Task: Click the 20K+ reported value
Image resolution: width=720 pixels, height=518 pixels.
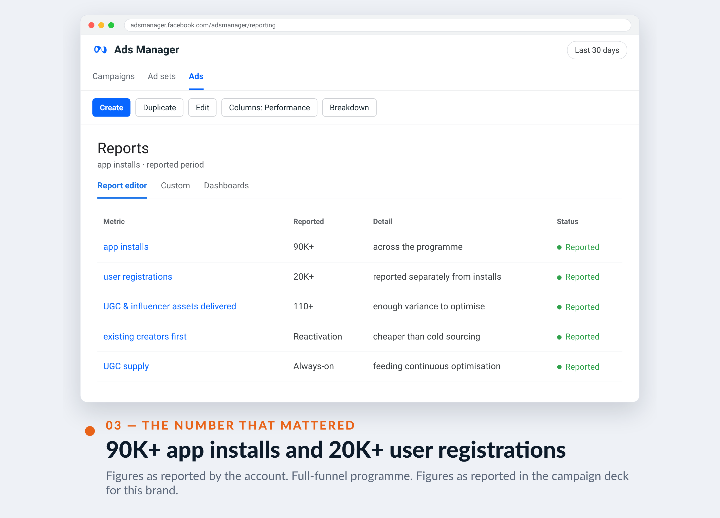Action: click(303, 277)
